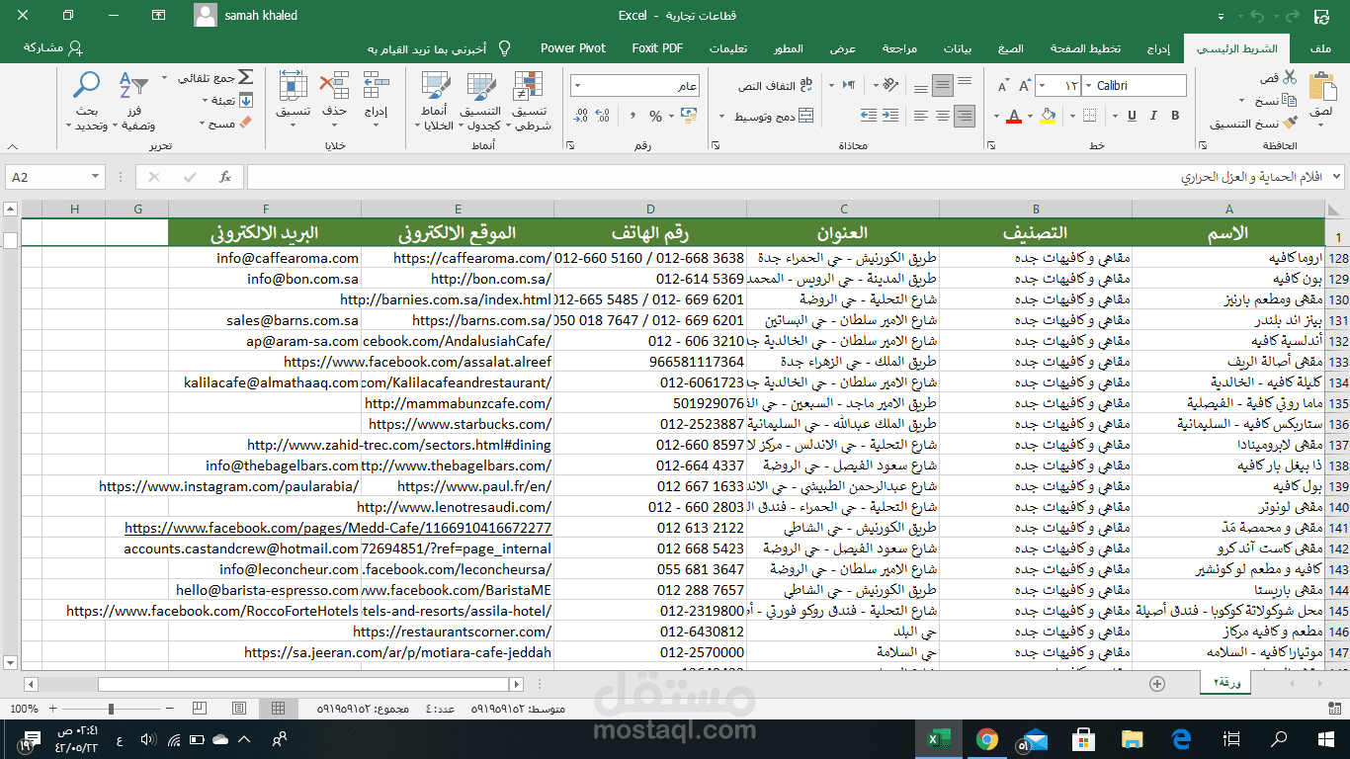Toggle Bold formatting
The width and height of the screenshot is (1350, 759).
(1175, 117)
